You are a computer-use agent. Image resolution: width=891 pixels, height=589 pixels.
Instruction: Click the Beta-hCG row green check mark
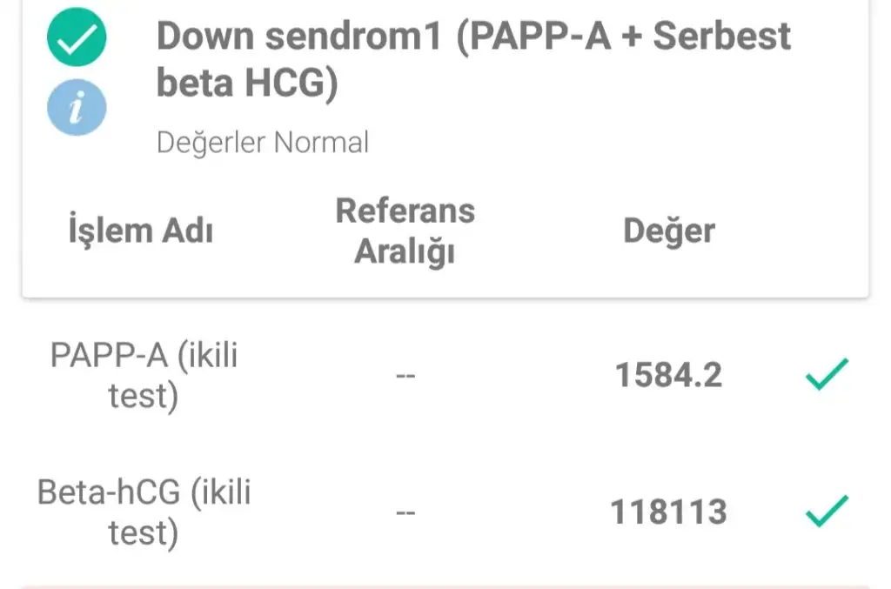coord(826,511)
